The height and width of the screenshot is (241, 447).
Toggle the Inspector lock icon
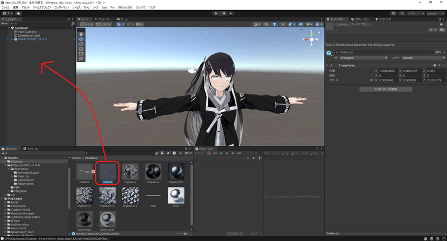[440, 19]
